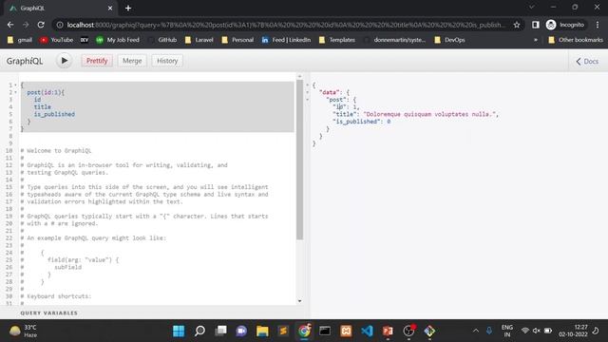608x342 pixels.
Task: Click the query editor vertical scrollbar
Action: tap(300, 160)
